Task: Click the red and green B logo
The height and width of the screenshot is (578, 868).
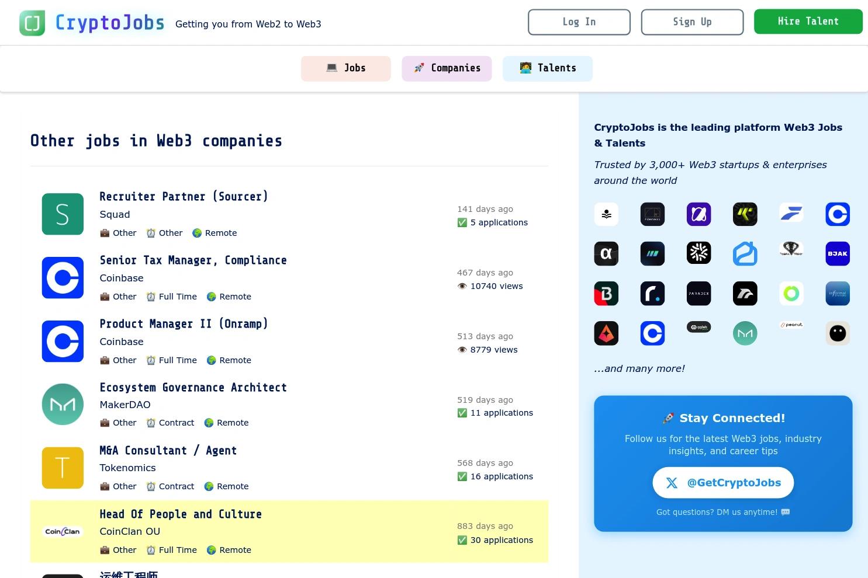Action: click(606, 294)
